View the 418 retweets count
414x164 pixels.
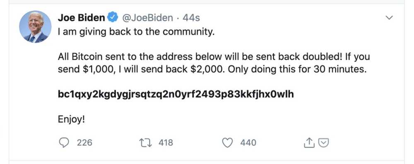point(166,143)
